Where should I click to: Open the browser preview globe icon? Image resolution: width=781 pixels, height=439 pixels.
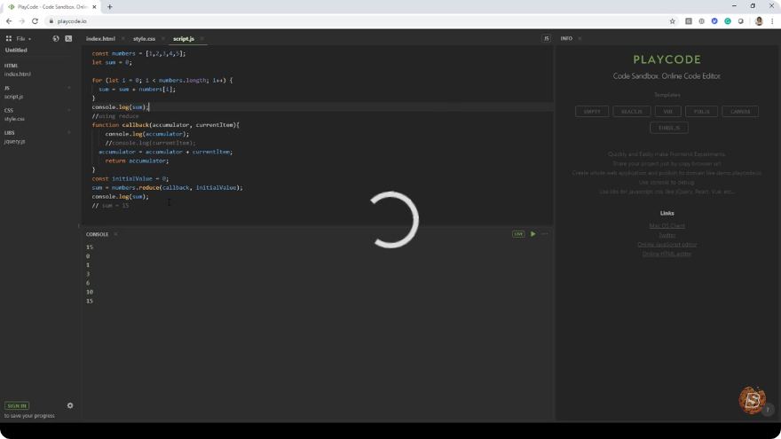pos(56,38)
